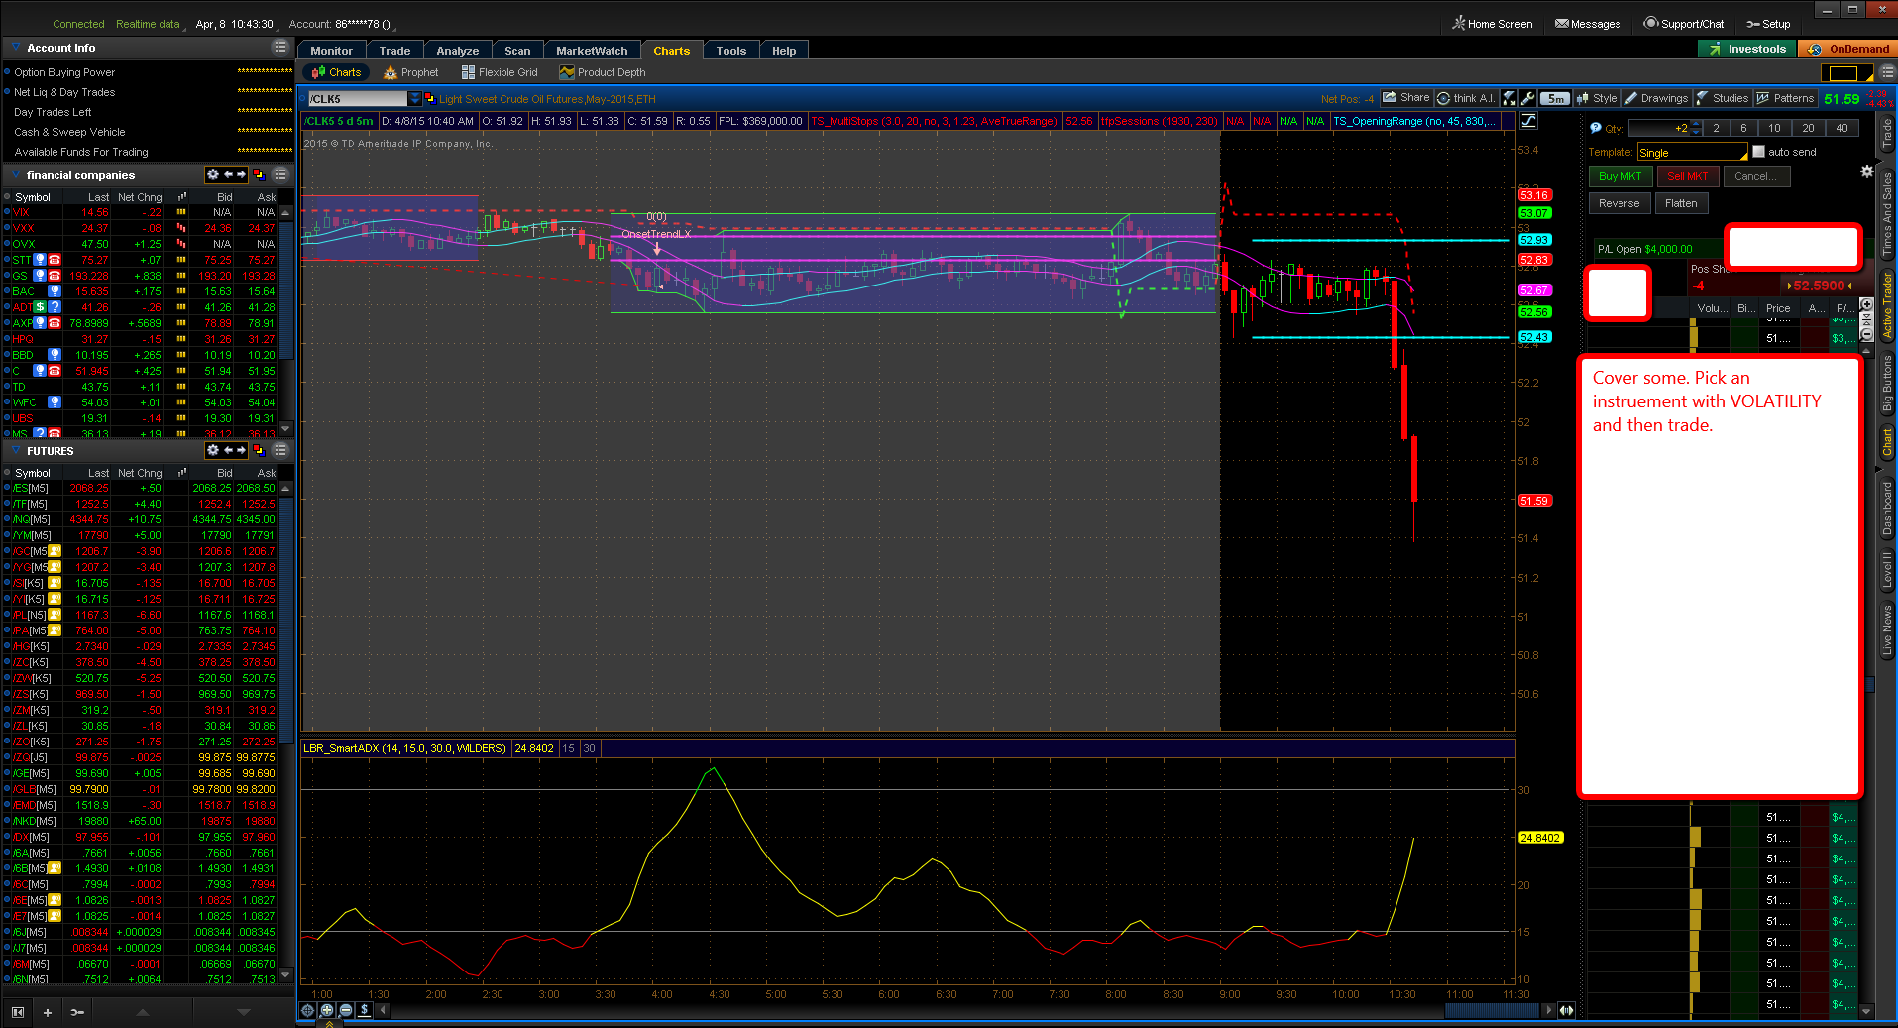Open Account Info gadget menu
Viewport: 1898px width, 1028px height.
(280, 48)
